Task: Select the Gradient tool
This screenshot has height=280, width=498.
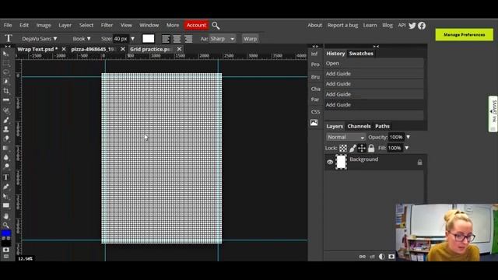Action: click(x=5, y=149)
